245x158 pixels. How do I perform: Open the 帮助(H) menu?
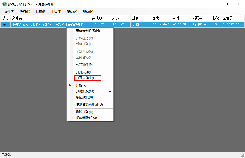click(x=88, y=12)
